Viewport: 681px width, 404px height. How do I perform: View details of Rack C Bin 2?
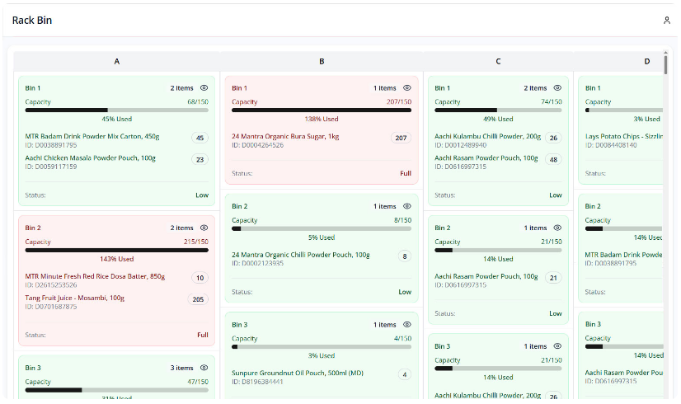pyautogui.click(x=557, y=228)
